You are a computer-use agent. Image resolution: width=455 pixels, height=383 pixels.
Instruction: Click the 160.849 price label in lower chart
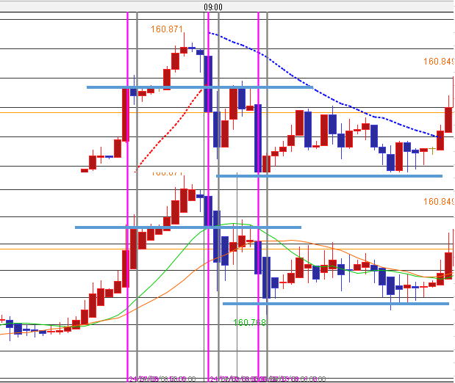[x=439, y=201]
